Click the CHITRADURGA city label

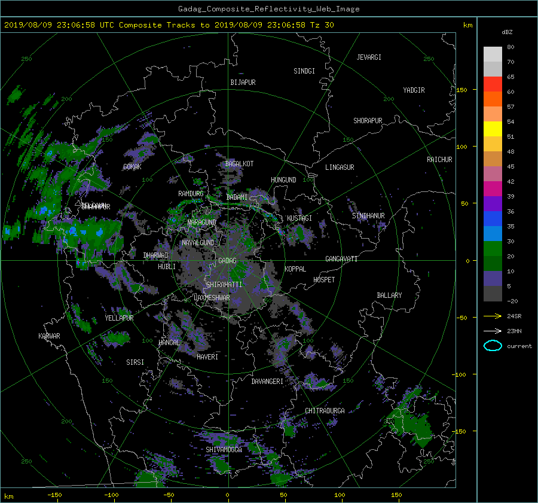coord(325,411)
